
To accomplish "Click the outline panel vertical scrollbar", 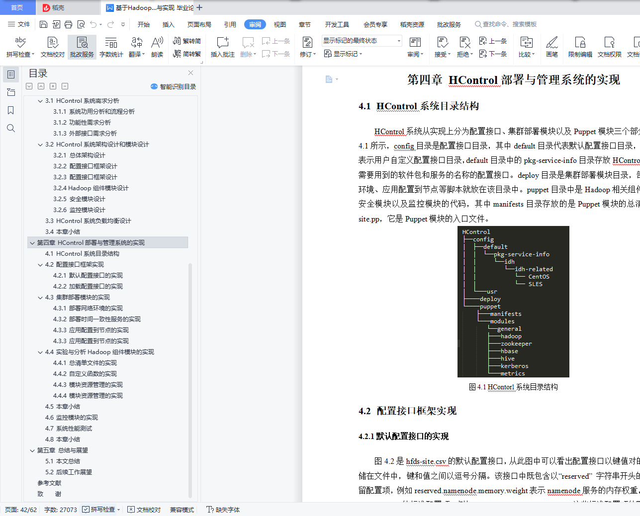I will point(190,380).
